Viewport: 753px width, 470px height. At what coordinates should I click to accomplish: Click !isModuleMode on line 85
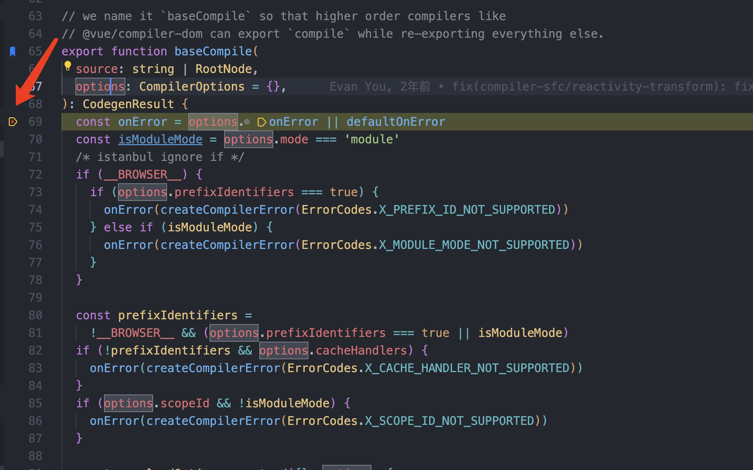(284, 403)
